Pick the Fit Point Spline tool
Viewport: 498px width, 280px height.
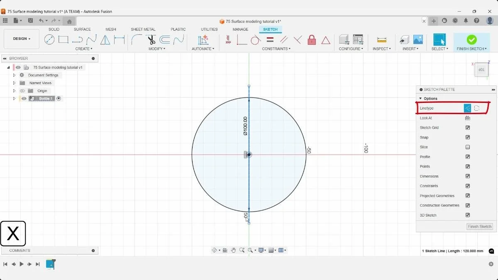91,40
